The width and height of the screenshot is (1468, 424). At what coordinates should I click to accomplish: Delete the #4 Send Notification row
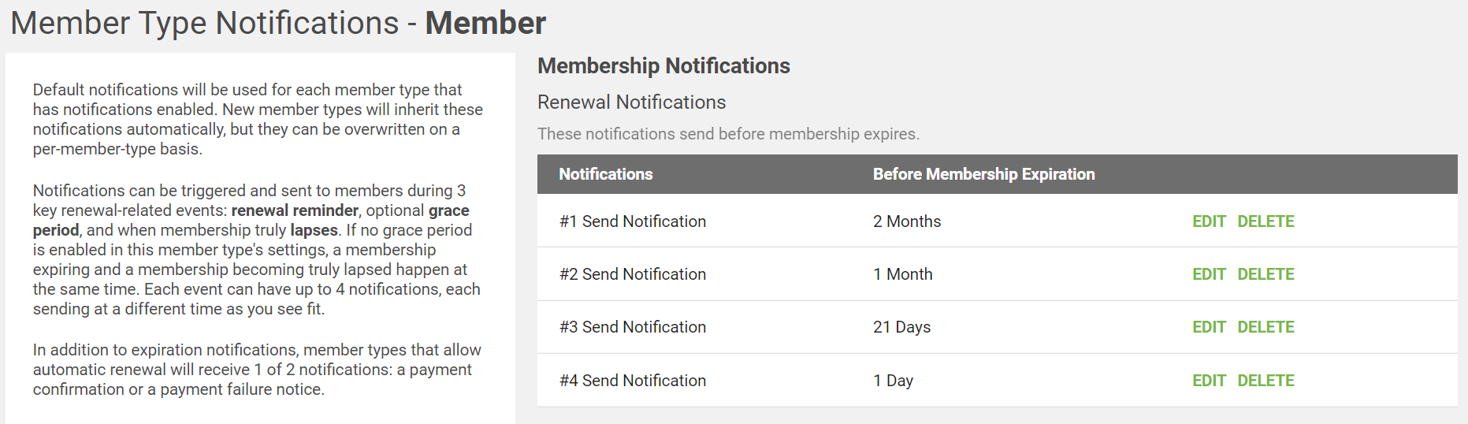[1265, 381]
